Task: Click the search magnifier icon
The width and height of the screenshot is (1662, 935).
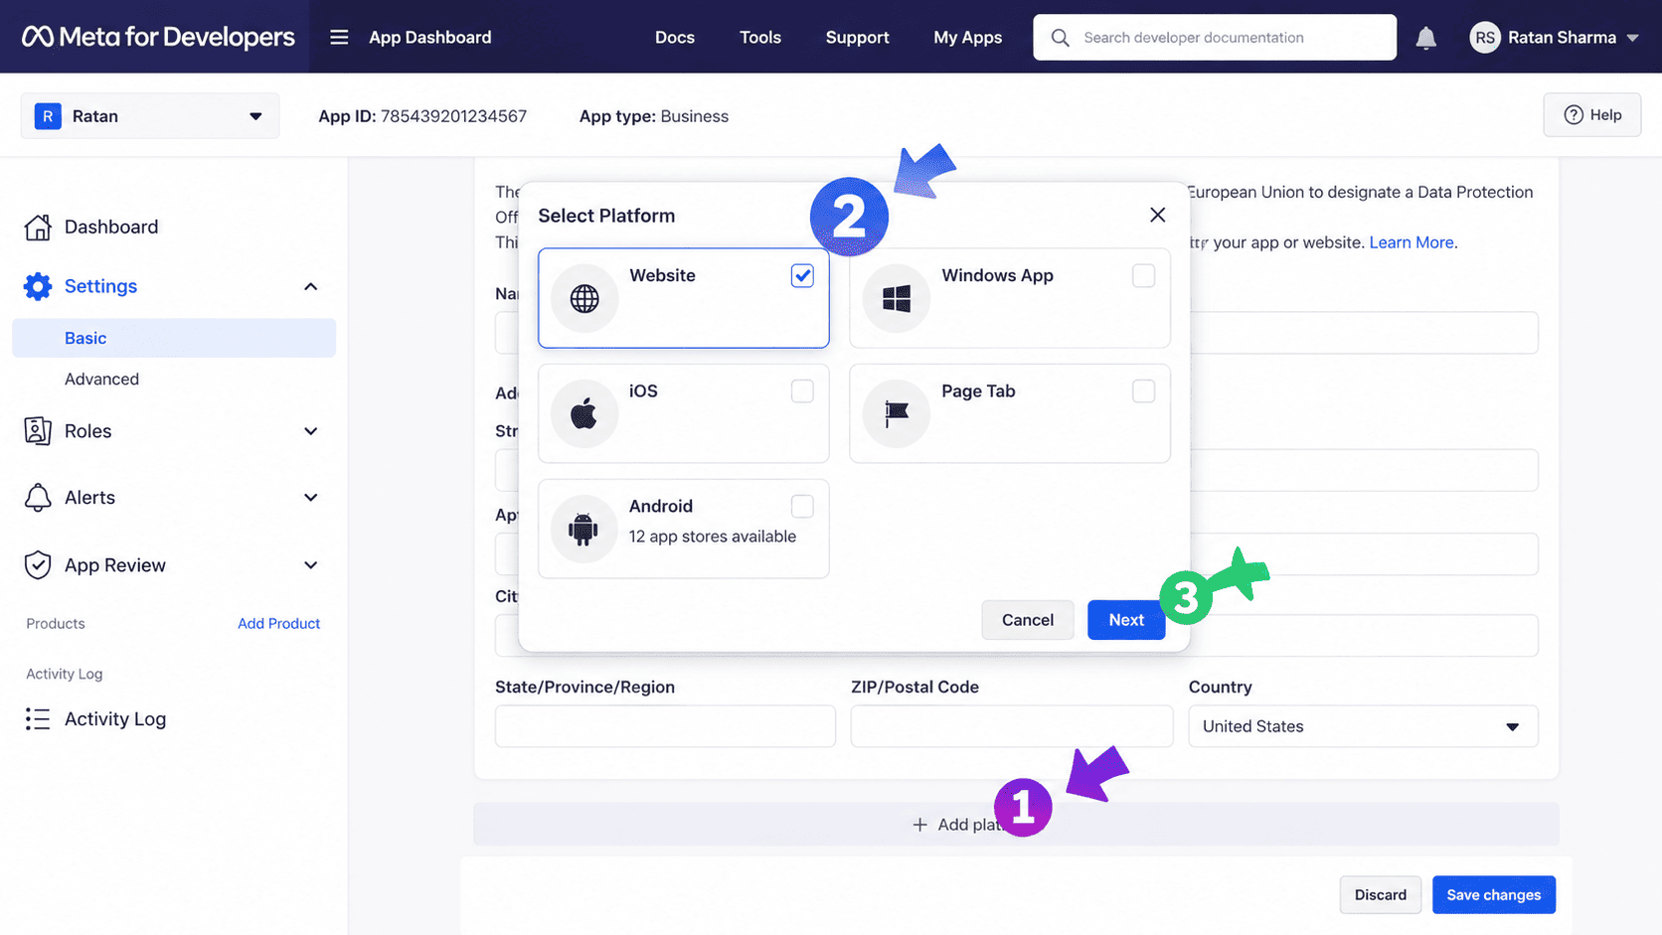Action: click(1061, 38)
